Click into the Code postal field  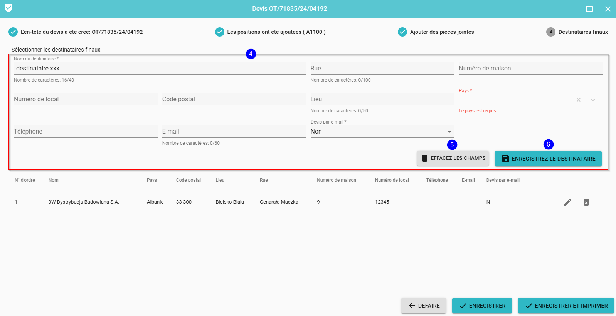coord(234,99)
